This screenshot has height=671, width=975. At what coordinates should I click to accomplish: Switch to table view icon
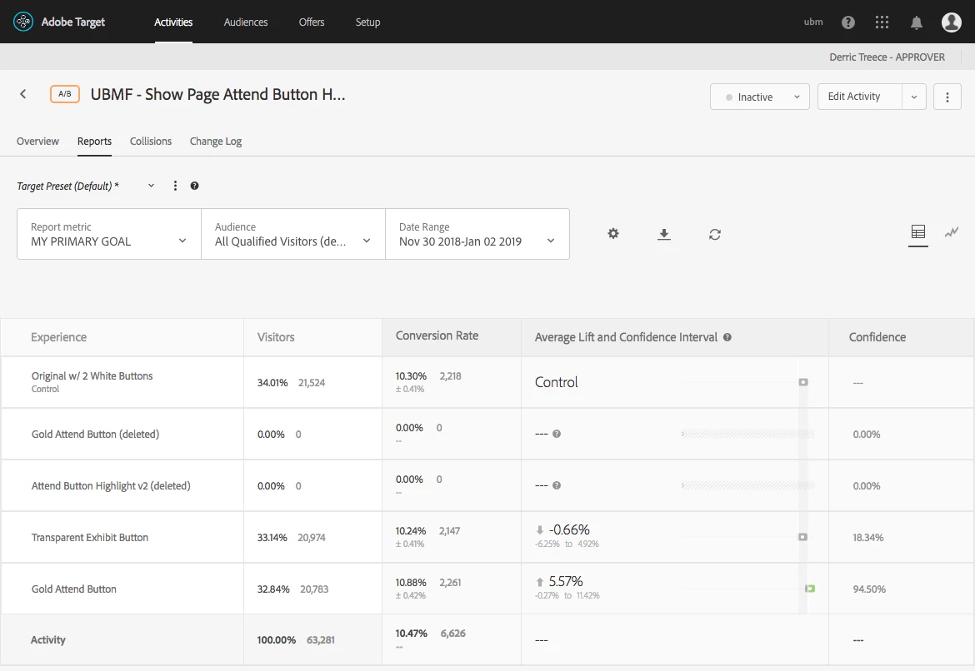point(917,231)
